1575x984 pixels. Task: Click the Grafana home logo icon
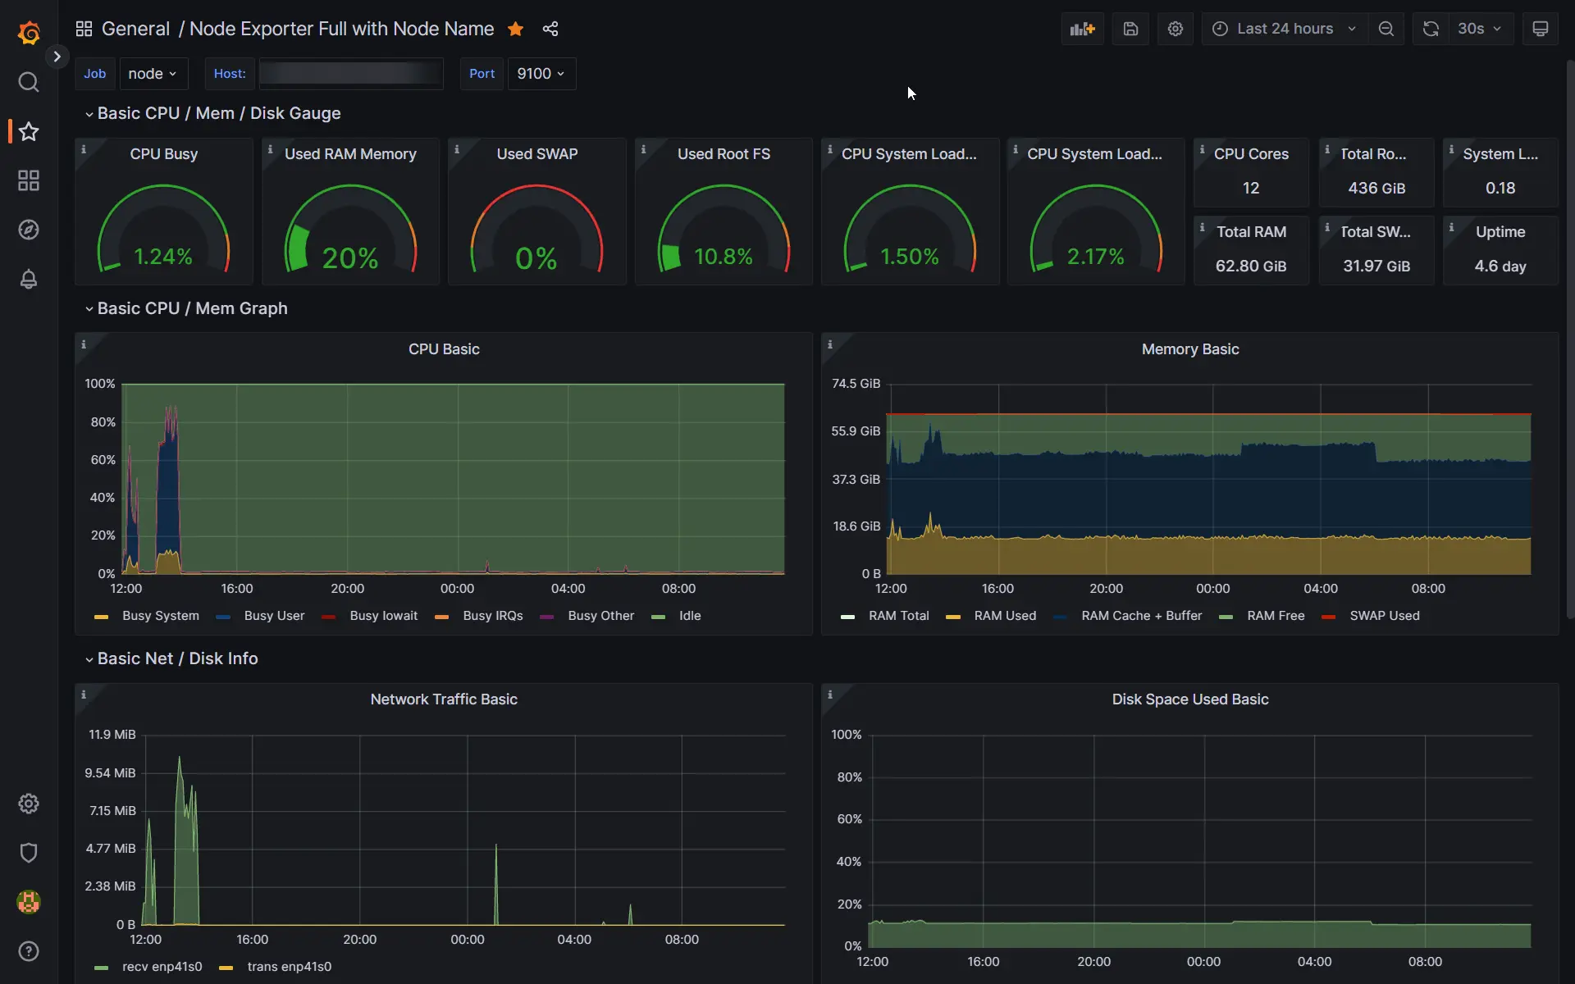pyautogui.click(x=29, y=30)
